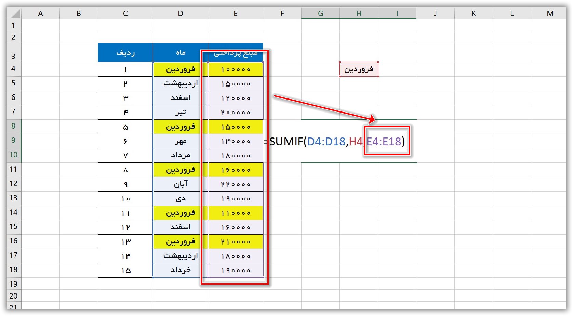The height and width of the screenshot is (316, 573).
Task: Select row 9 header
Action: click(14, 141)
